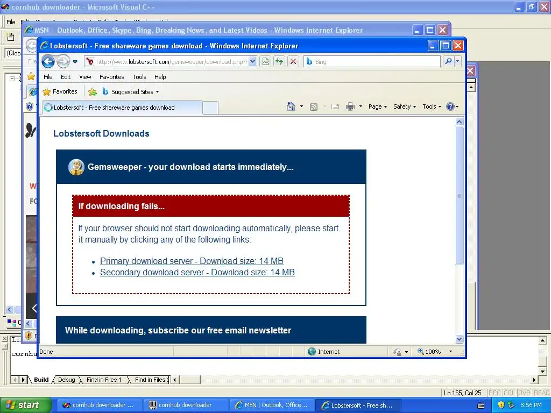Expand the Print options dropdown arrow

pyautogui.click(x=361, y=107)
